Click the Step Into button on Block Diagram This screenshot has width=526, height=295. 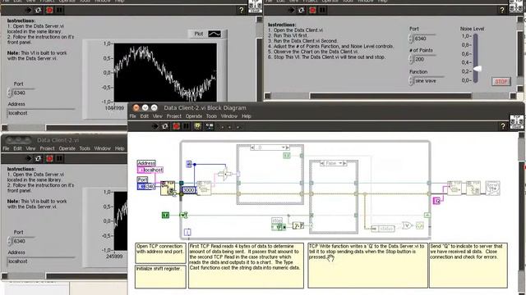(222, 127)
